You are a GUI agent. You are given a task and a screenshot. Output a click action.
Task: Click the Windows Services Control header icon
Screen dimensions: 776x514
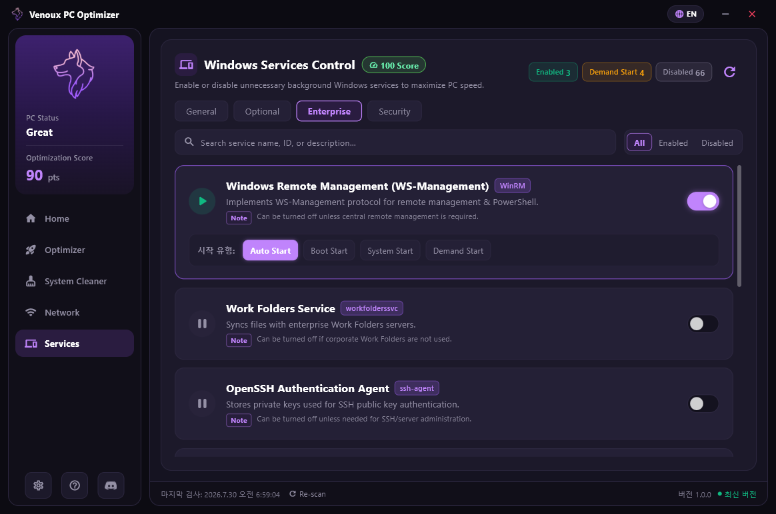(186, 65)
